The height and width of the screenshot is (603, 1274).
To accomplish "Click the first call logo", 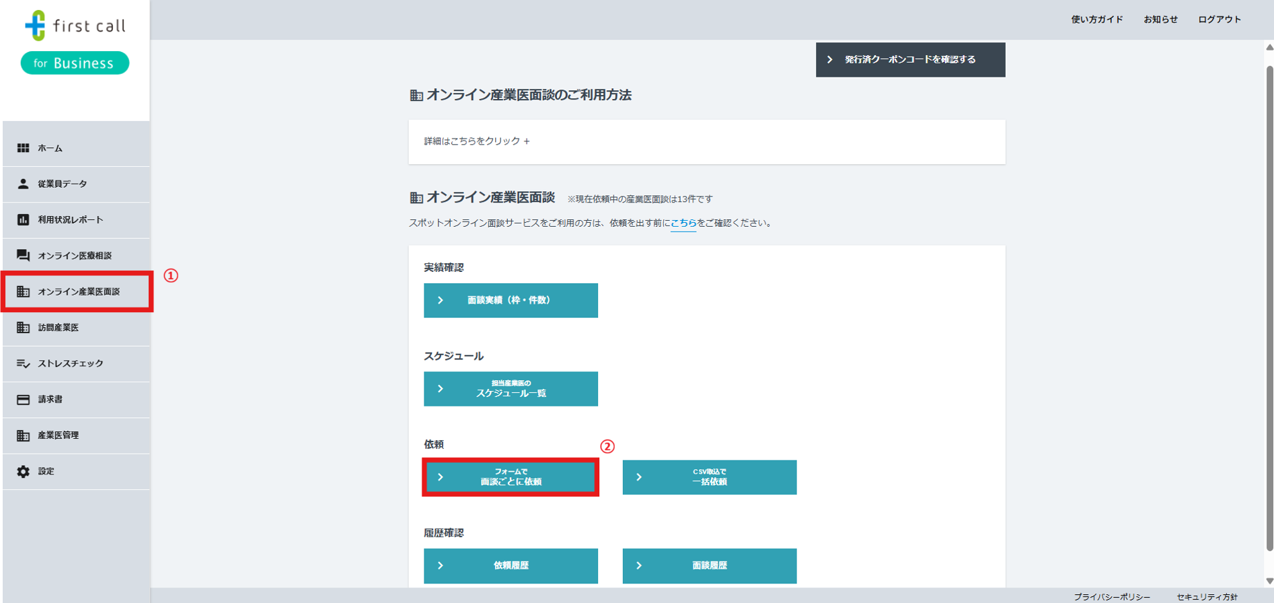I will (75, 26).
